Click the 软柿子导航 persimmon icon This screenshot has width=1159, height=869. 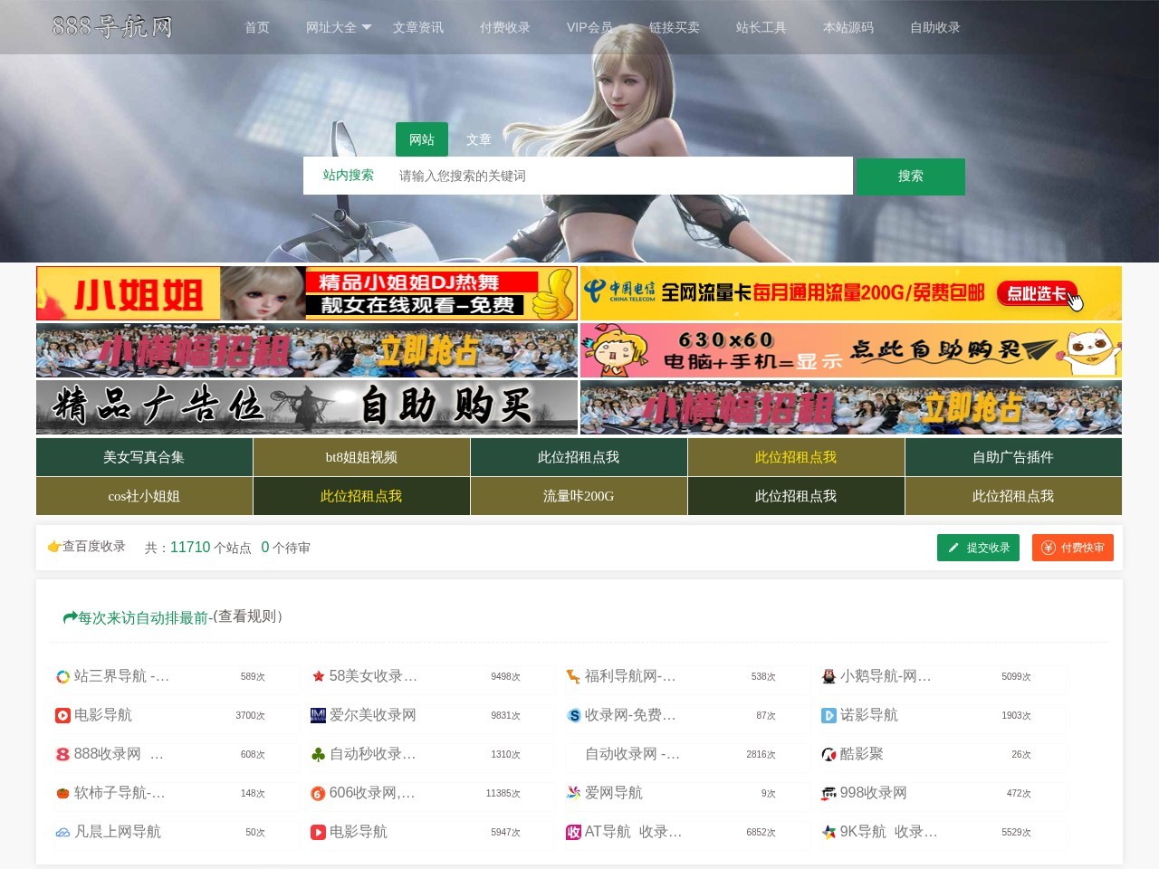62,793
